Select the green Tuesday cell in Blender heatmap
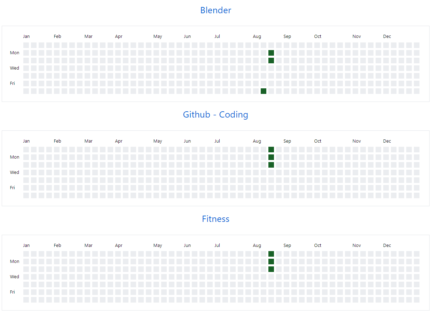432x313 pixels. click(271, 61)
